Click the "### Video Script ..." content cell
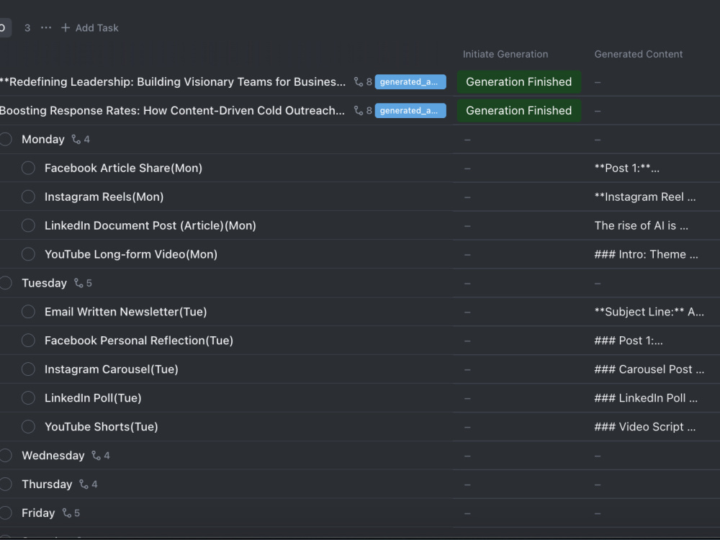Viewport: 720px width, 540px height. [644, 426]
